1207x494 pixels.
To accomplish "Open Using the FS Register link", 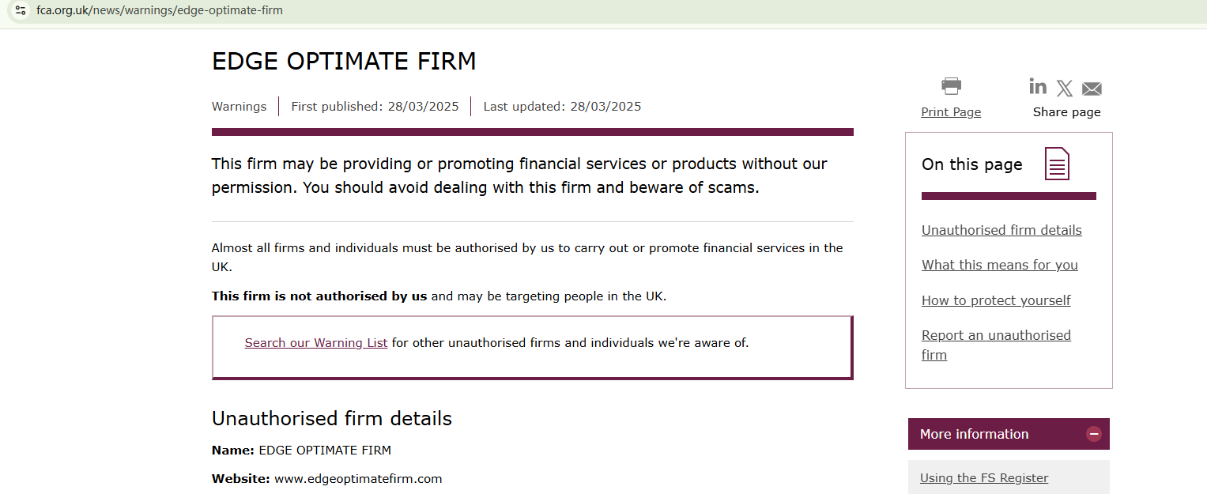I will [984, 477].
